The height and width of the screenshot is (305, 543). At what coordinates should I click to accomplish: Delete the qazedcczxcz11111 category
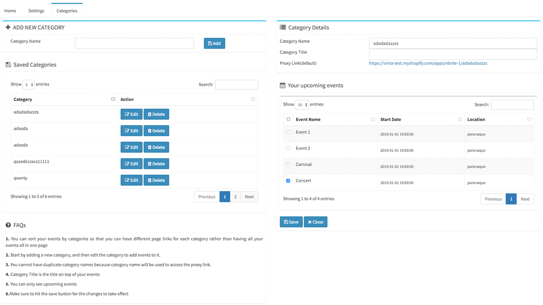[157, 164]
